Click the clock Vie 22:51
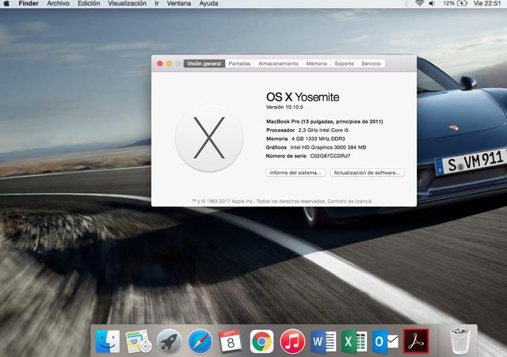 click(487, 3)
